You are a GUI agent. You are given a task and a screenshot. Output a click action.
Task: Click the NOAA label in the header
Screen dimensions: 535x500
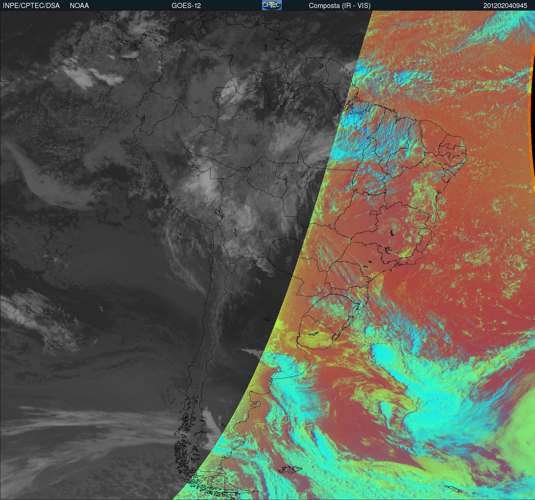(x=79, y=6)
